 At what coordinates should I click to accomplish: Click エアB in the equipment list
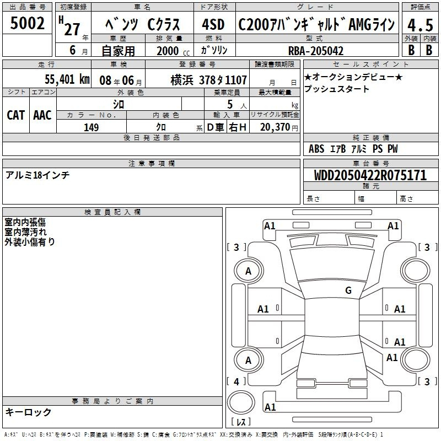(x=338, y=149)
